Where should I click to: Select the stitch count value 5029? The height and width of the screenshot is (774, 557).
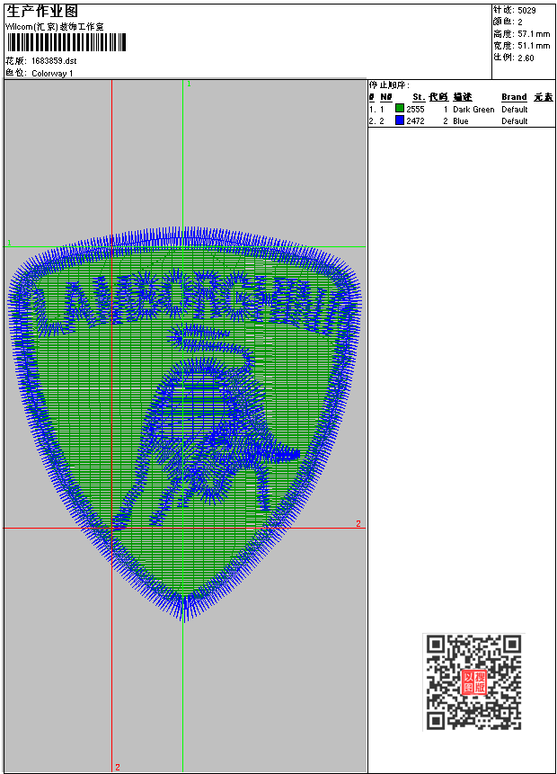click(526, 10)
